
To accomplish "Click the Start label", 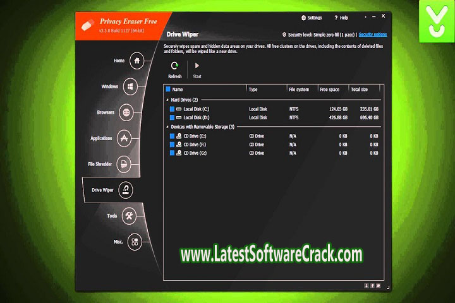I will pos(197,76).
